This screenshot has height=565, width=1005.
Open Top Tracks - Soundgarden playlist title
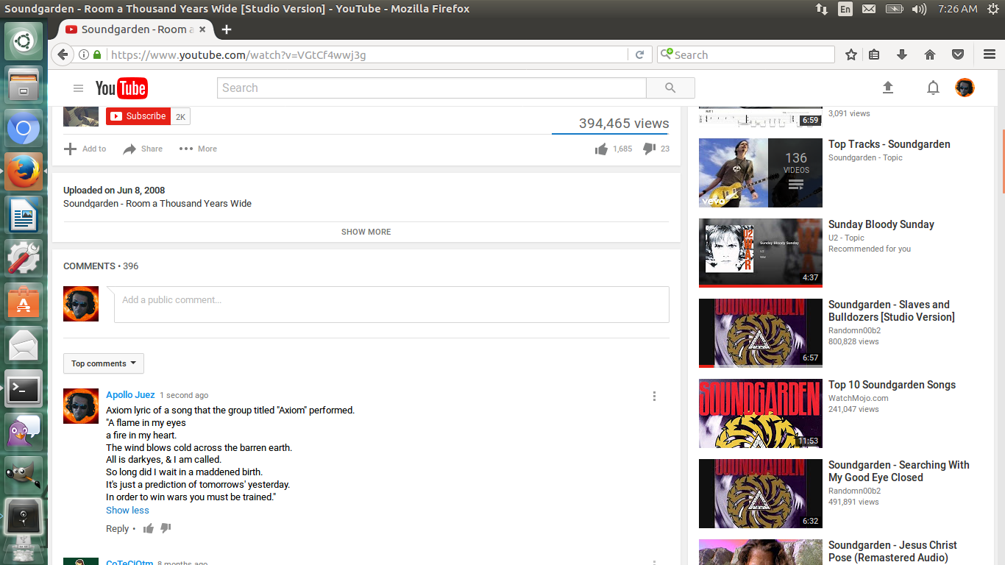pyautogui.click(x=889, y=144)
